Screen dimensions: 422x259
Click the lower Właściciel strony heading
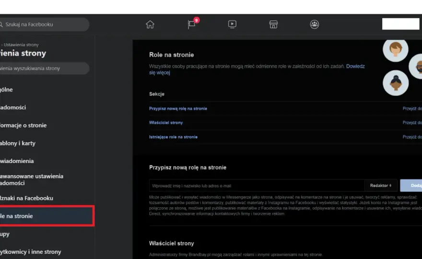[x=172, y=243]
